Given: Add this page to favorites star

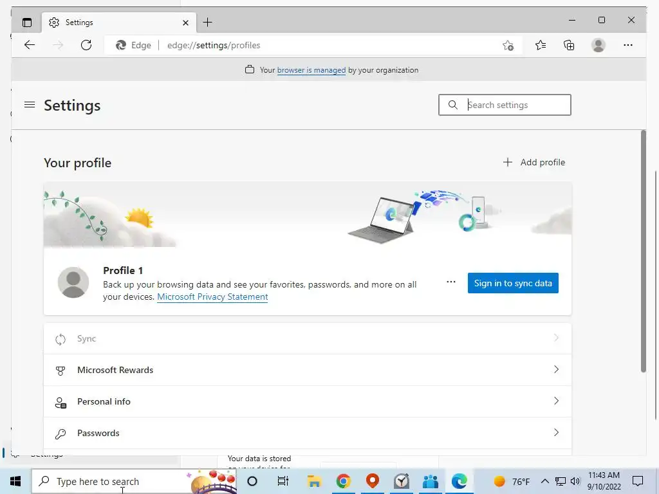Looking at the screenshot, I should pyautogui.click(x=508, y=46).
